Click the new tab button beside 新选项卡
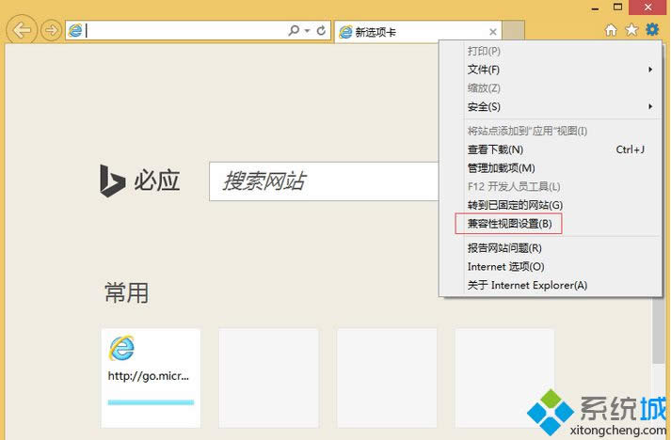Image resolution: width=671 pixels, height=440 pixels. (513, 31)
